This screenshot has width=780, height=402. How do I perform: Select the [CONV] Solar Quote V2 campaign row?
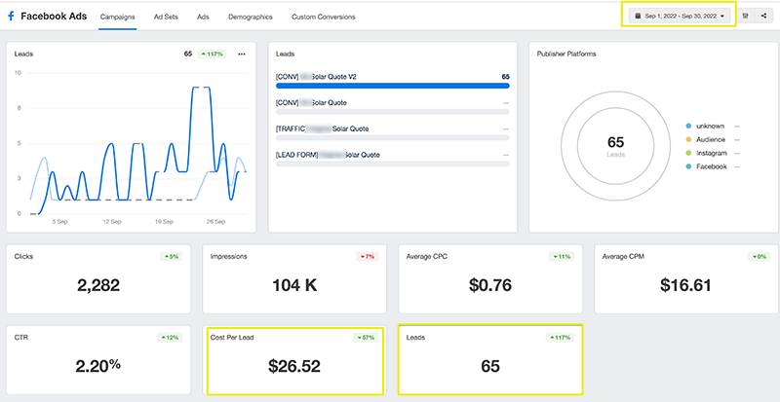393,81
